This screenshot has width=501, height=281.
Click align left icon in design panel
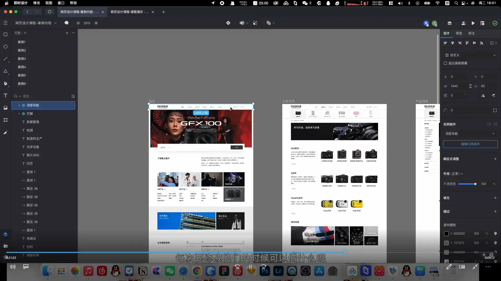pyautogui.click(x=445, y=43)
